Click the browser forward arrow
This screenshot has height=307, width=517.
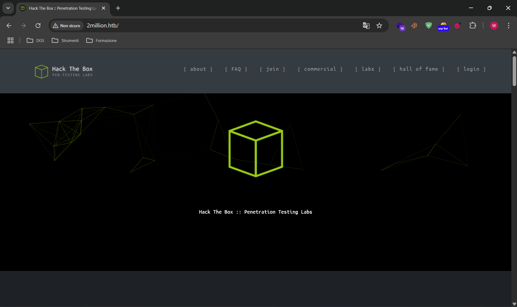[x=23, y=26]
